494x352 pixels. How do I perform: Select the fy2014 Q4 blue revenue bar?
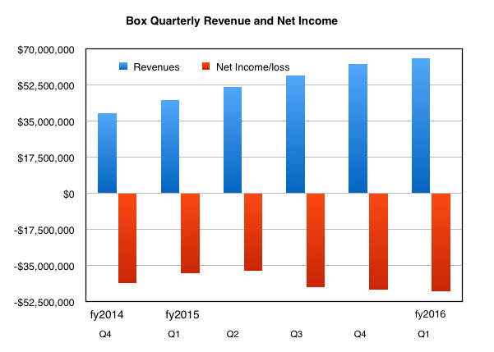coord(107,153)
